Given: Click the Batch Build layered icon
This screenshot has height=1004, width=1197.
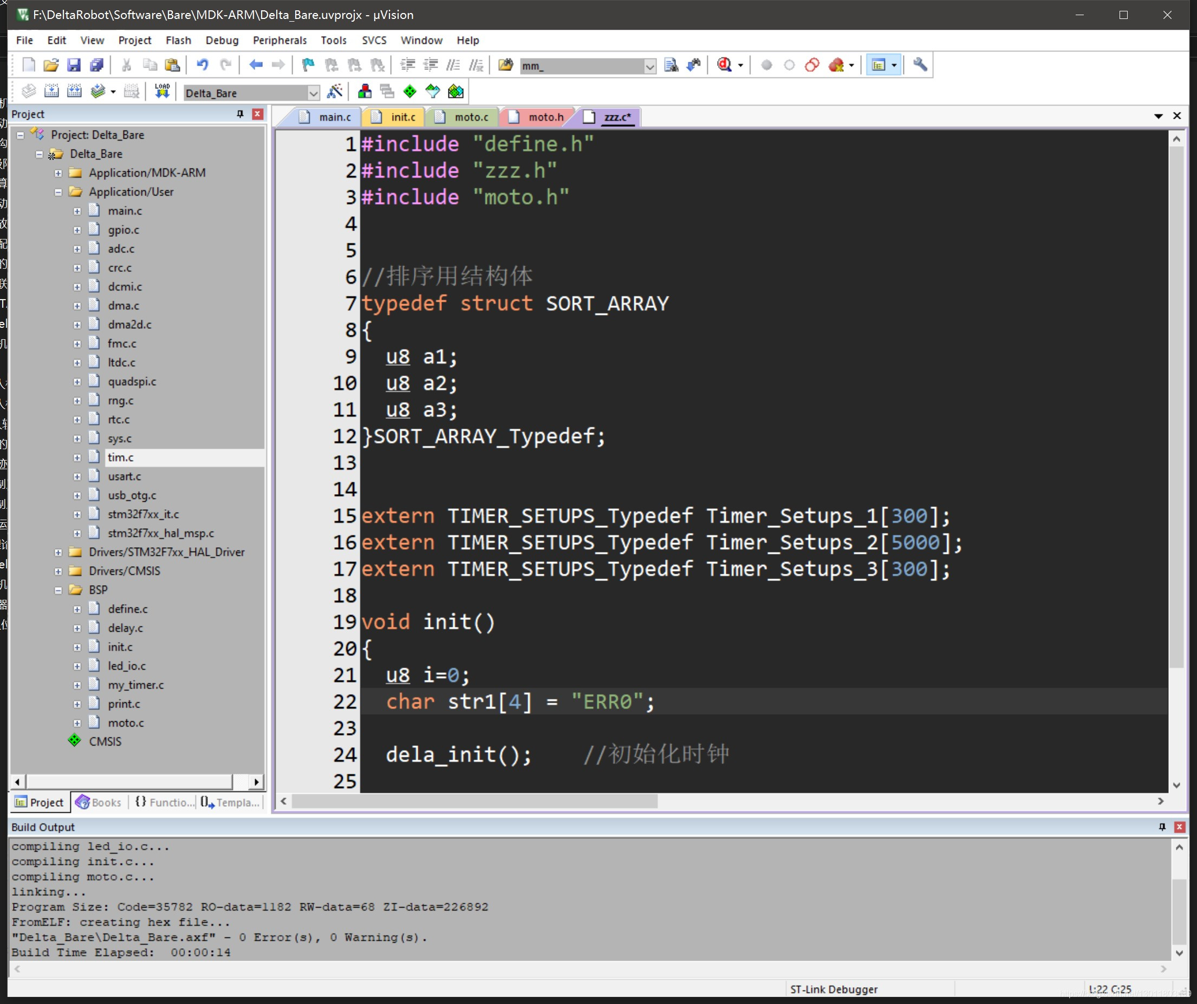Looking at the screenshot, I should [x=98, y=91].
